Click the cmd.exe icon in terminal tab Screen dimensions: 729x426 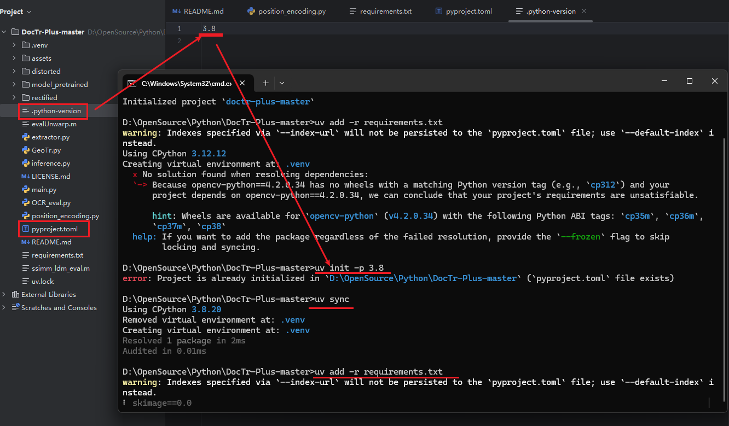click(132, 83)
